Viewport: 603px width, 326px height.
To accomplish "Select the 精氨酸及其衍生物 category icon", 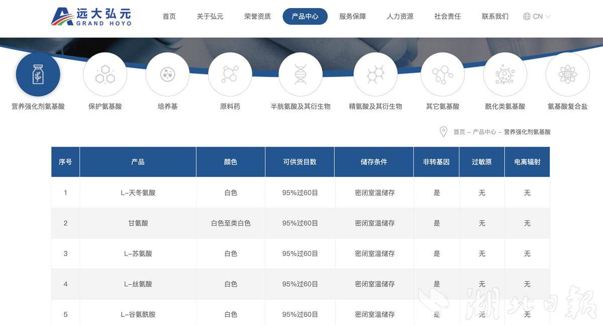I will tap(375, 74).
